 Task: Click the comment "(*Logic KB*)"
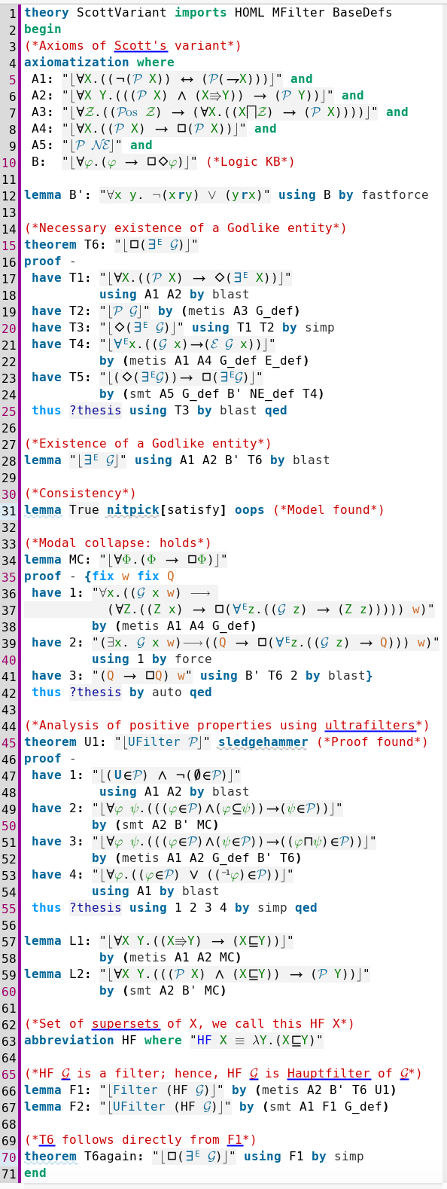[x=250, y=162]
